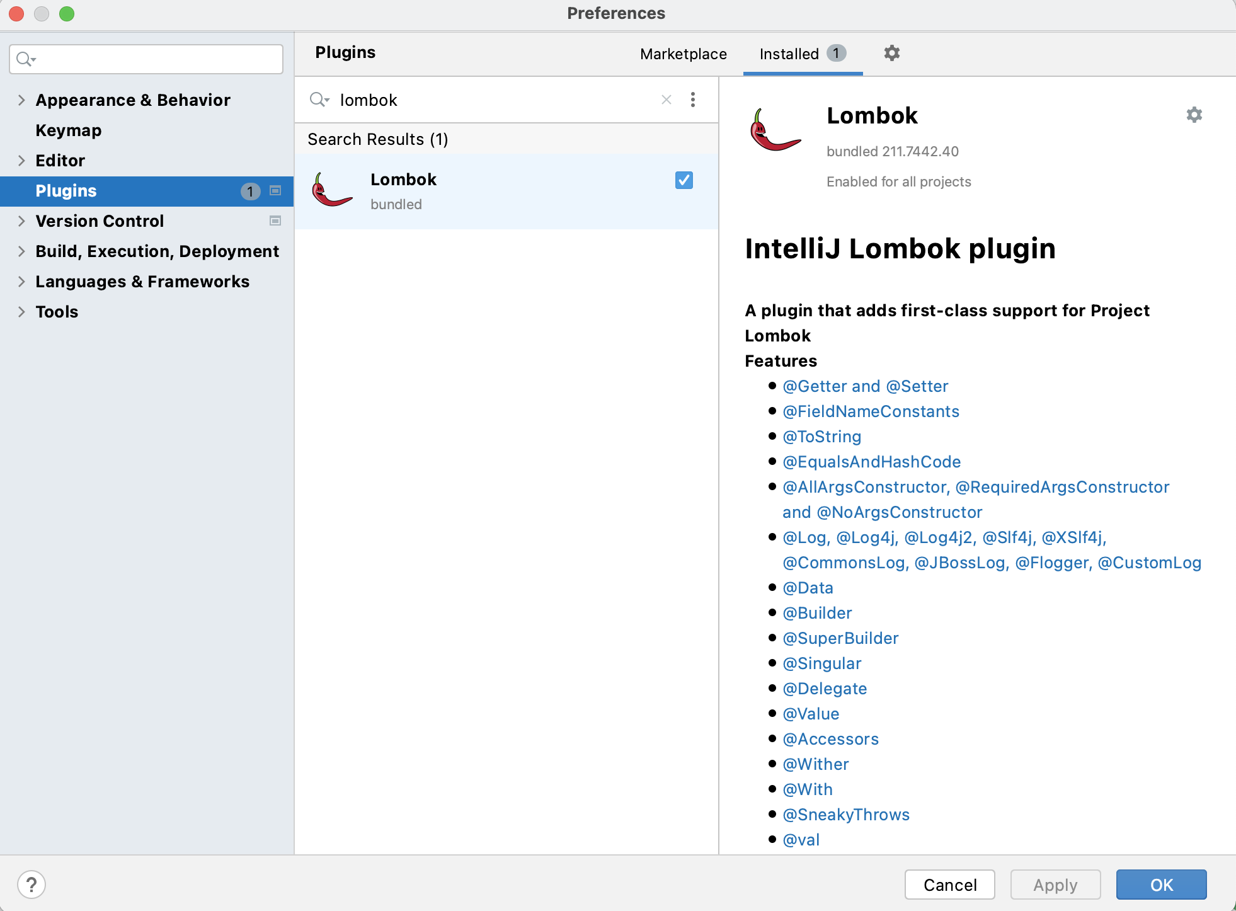Image resolution: width=1236 pixels, height=911 pixels.
Task: Open the Lombok plugin gear options
Action: tap(1194, 115)
